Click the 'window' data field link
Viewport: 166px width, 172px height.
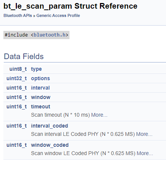[x=41, y=97]
